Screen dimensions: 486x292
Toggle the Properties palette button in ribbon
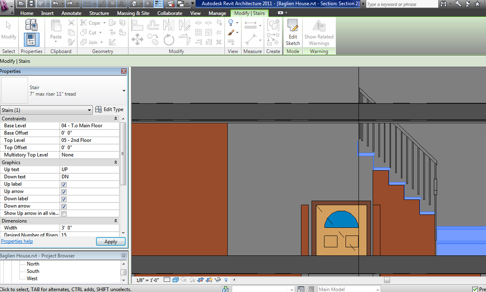click(x=31, y=40)
